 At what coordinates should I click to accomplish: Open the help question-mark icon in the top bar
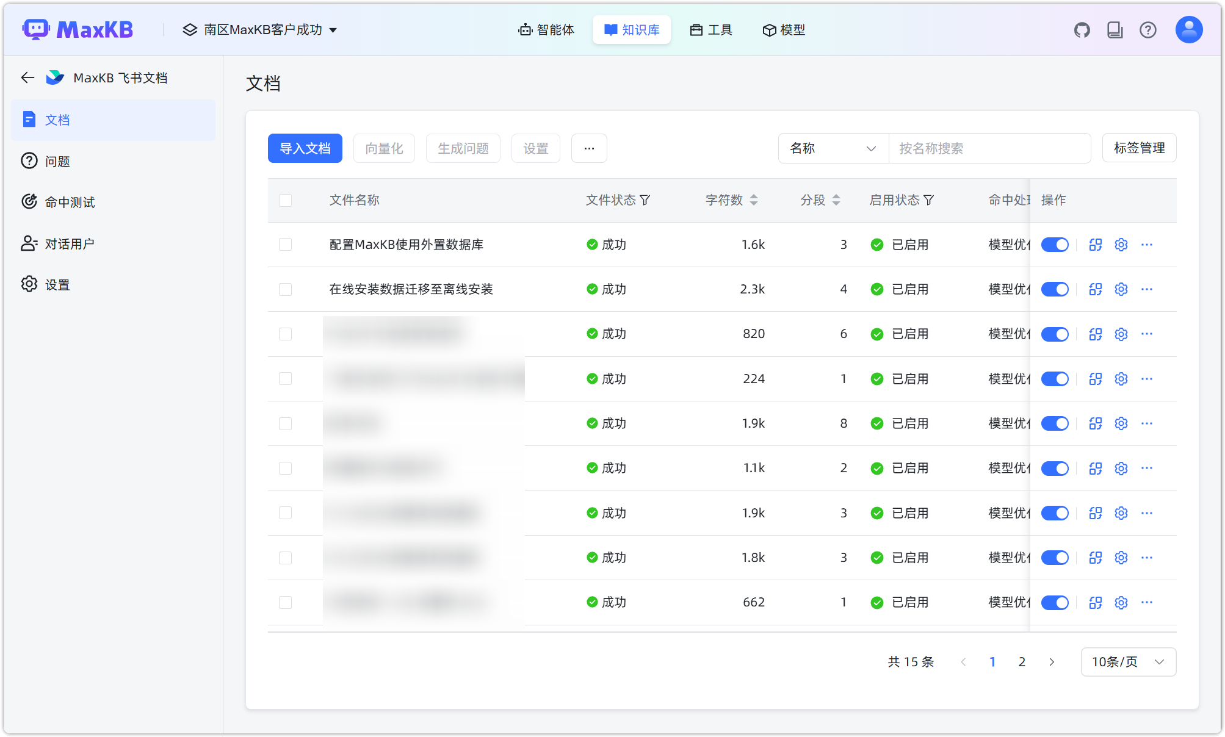pyautogui.click(x=1148, y=29)
